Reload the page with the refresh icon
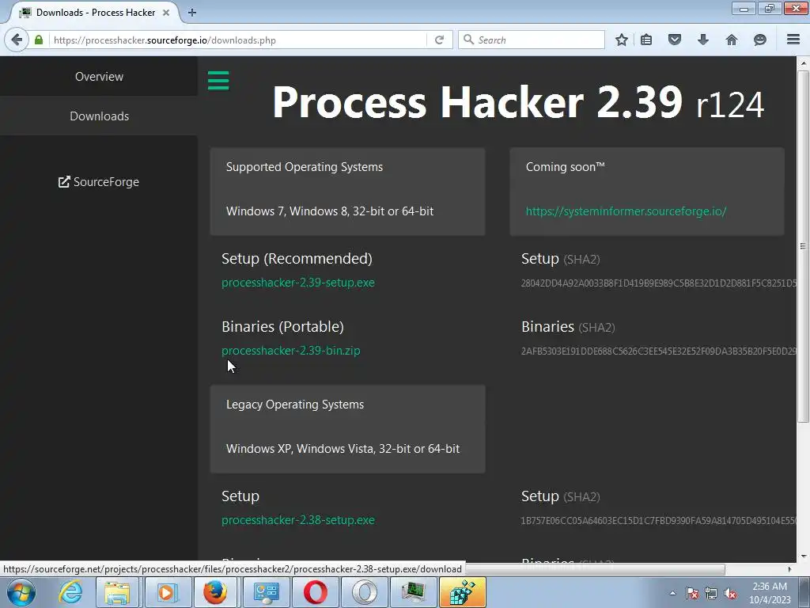This screenshot has width=810, height=608. (x=439, y=40)
